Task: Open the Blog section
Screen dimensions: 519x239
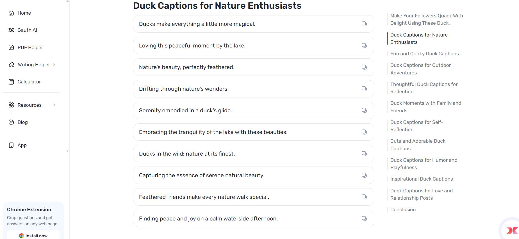Action: (x=22, y=122)
